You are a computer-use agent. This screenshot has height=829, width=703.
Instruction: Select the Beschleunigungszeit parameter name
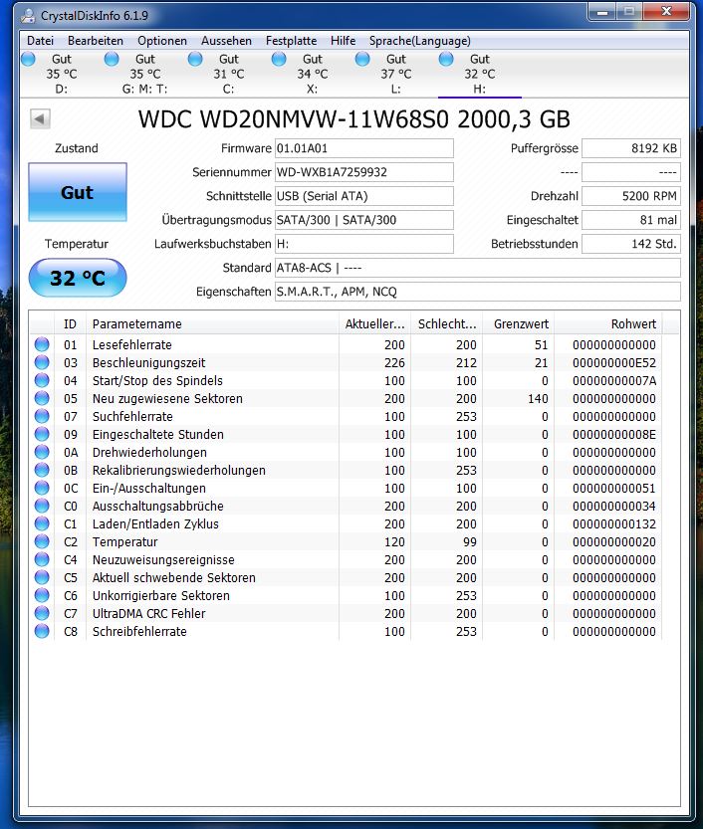[148, 362]
